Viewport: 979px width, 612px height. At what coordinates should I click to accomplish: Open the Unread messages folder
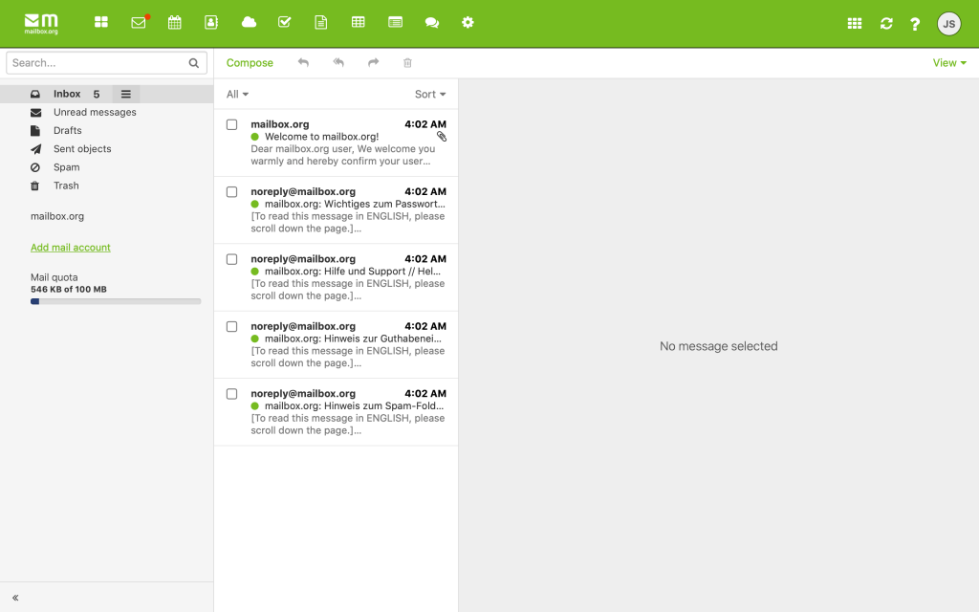pyautogui.click(x=106, y=113)
